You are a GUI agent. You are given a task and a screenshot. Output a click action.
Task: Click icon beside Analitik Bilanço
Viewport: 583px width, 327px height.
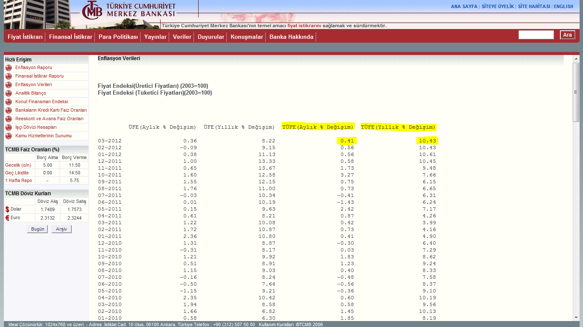tap(8, 93)
